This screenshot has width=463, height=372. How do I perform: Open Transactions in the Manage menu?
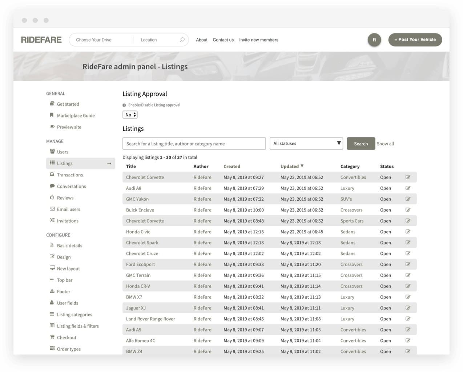[70, 175]
